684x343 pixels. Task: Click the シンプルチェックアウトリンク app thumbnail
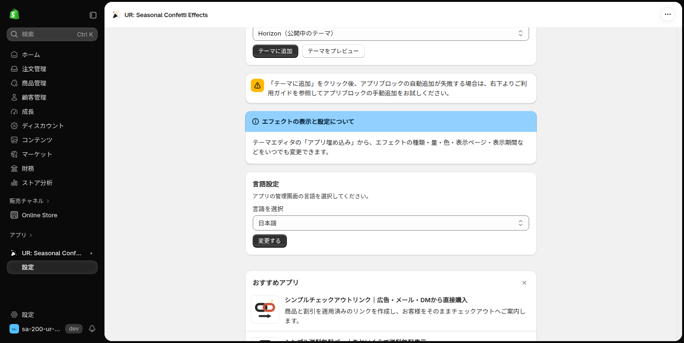[265, 309]
